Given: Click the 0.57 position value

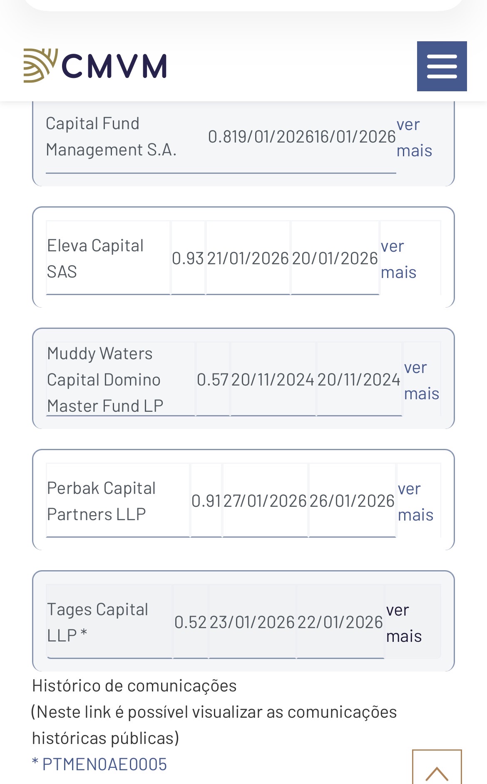Looking at the screenshot, I should coord(212,380).
